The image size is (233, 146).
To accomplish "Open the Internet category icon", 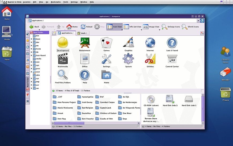I will point(150,43).
